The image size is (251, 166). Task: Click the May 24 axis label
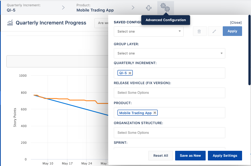[86, 163]
